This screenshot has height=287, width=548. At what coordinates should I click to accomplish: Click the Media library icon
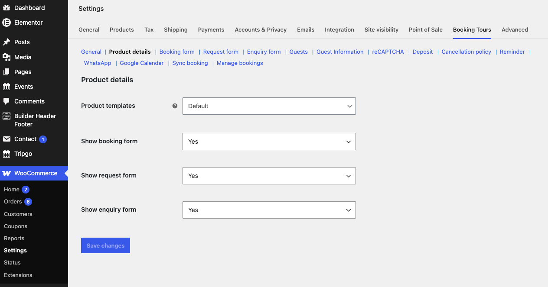7,57
